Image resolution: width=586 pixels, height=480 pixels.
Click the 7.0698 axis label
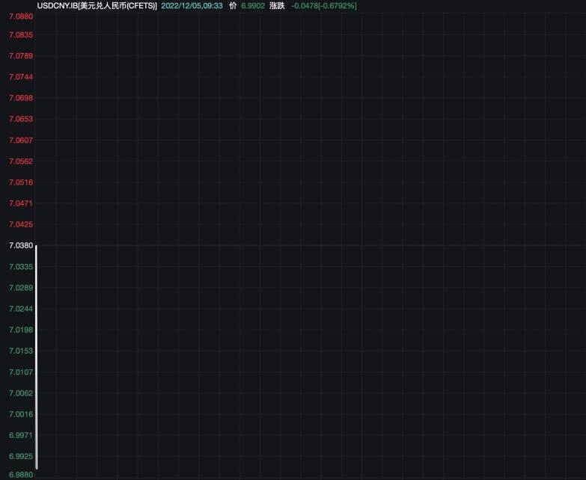21,98
